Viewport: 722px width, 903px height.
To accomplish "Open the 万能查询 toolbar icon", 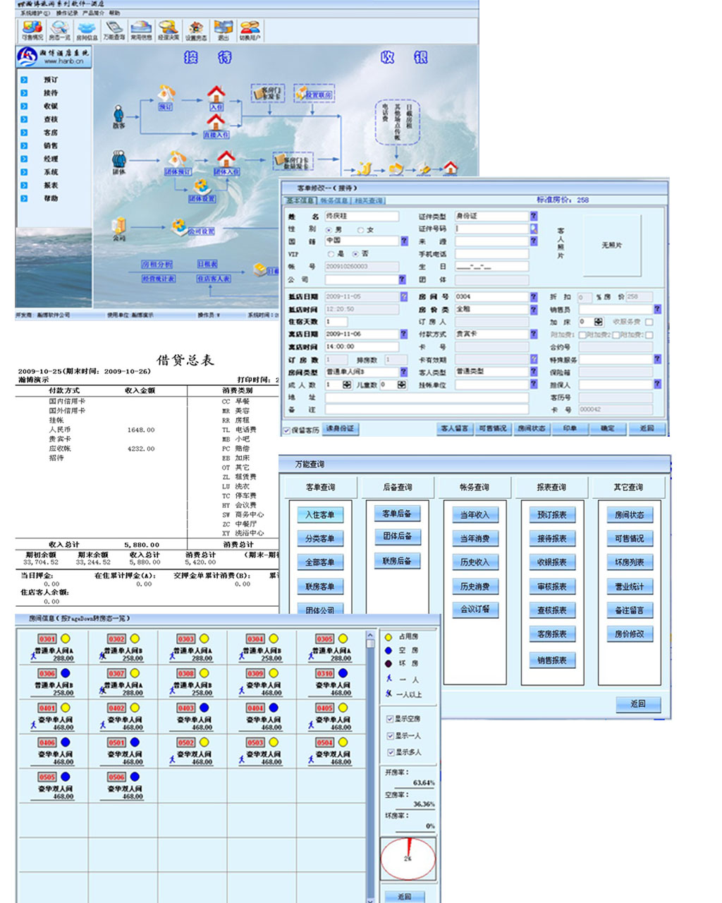I will click(114, 30).
